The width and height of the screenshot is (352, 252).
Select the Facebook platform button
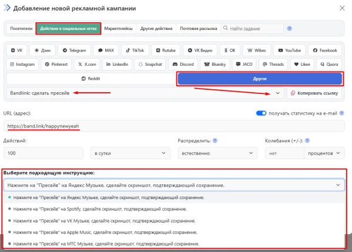point(325,51)
